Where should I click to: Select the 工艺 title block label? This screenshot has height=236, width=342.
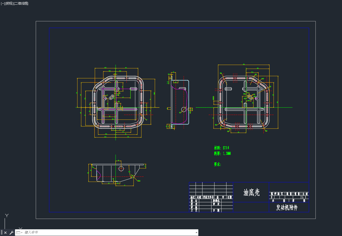tap(194, 210)
